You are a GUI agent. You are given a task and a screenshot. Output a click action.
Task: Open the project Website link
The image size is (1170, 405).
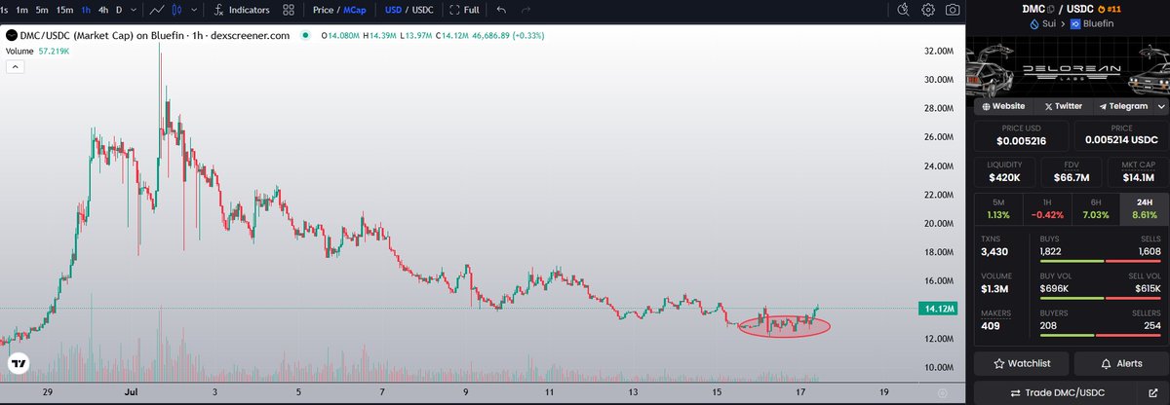pos(1003,106)
